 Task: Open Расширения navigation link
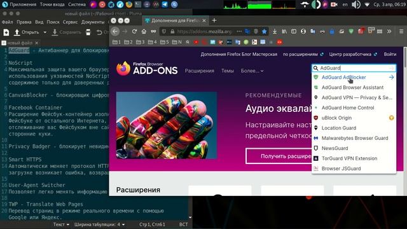[x=199, y=71]
